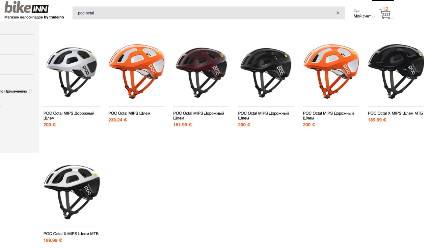Open the glossy black POC Octal X helmet image
This screenshot has width=432, height=248.
396,71
